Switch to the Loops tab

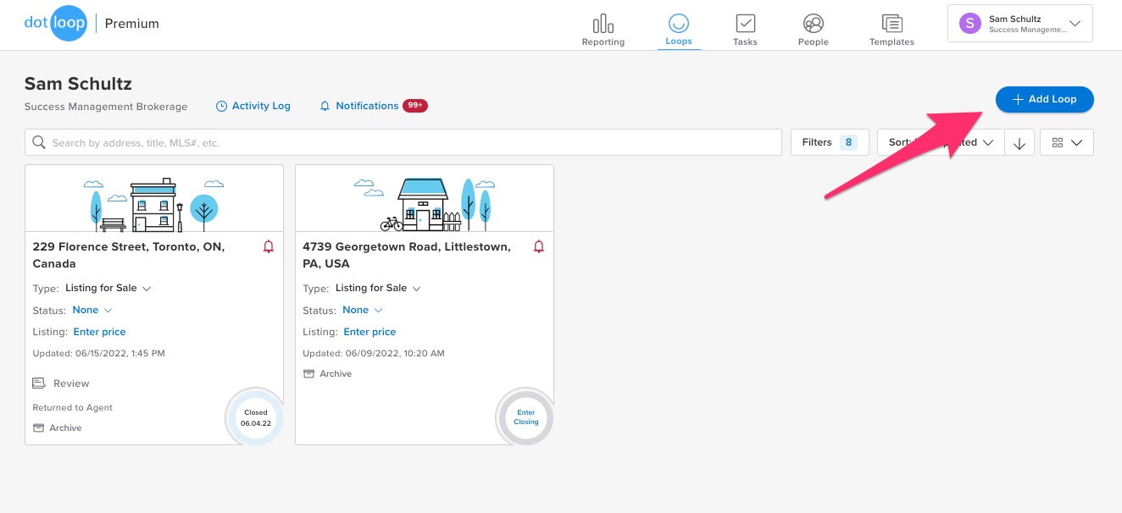pos(678,29)
